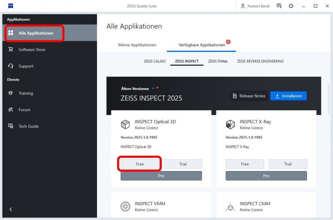Choose Free for INSPECT X-Ray
The width and height of the screenshot is (333, 220).
pos(245,164)
